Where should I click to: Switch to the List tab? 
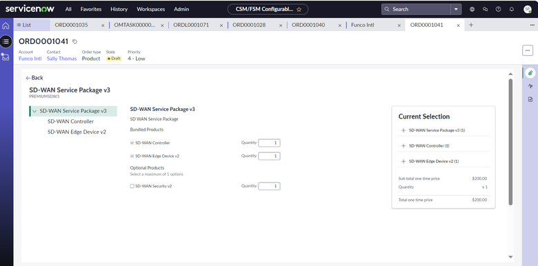[32, 25]
